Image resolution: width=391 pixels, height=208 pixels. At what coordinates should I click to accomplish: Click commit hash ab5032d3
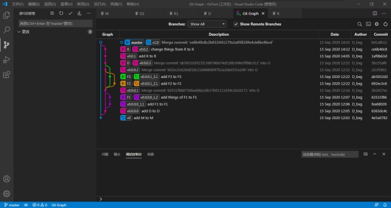(x=379, y=76)
